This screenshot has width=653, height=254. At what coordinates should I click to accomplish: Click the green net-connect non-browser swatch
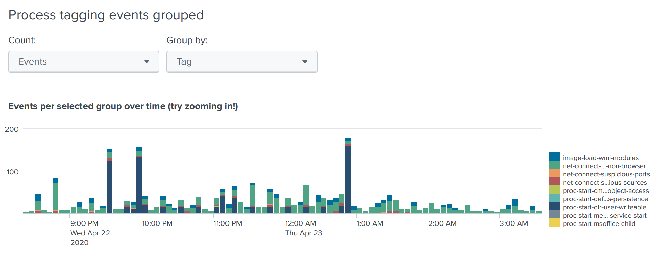(554, 165)
